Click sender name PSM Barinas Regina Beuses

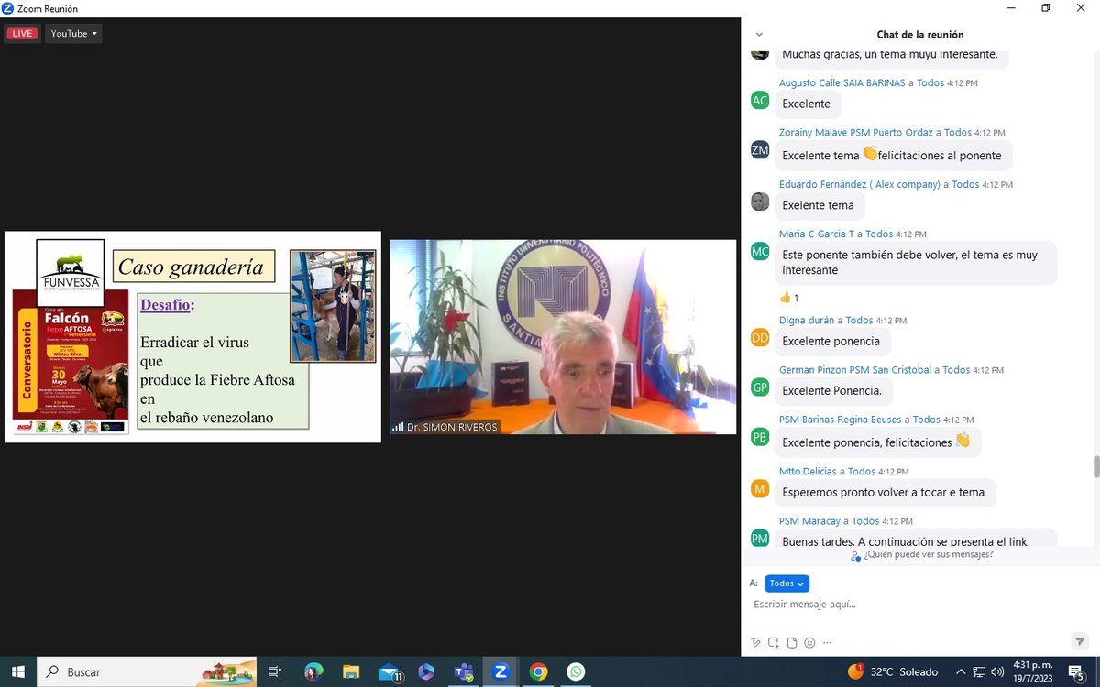click(841, 420)
